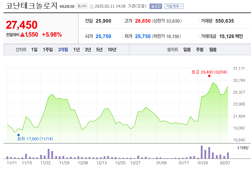Click the red up-triangle price change icon

22,34
